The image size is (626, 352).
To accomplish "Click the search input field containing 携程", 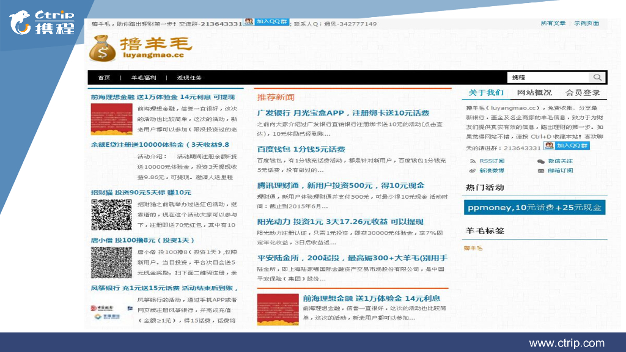I will click(x=547, y=78).
